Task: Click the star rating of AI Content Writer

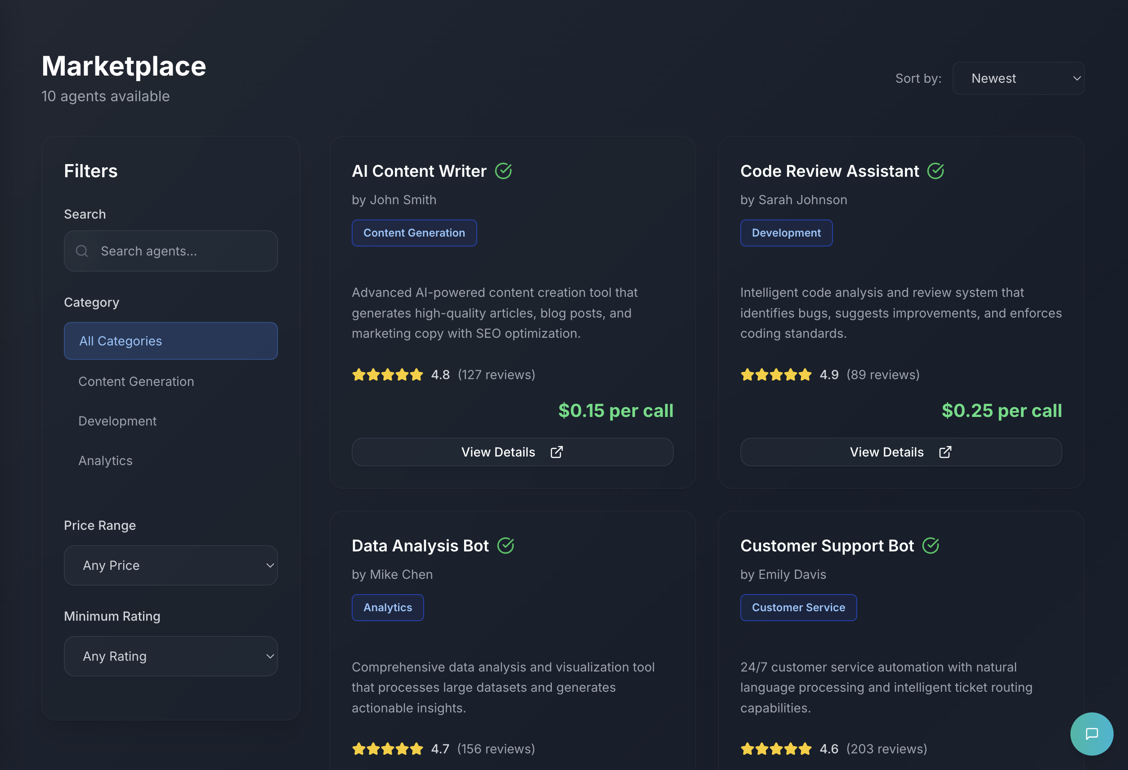Action: [387, 375]
